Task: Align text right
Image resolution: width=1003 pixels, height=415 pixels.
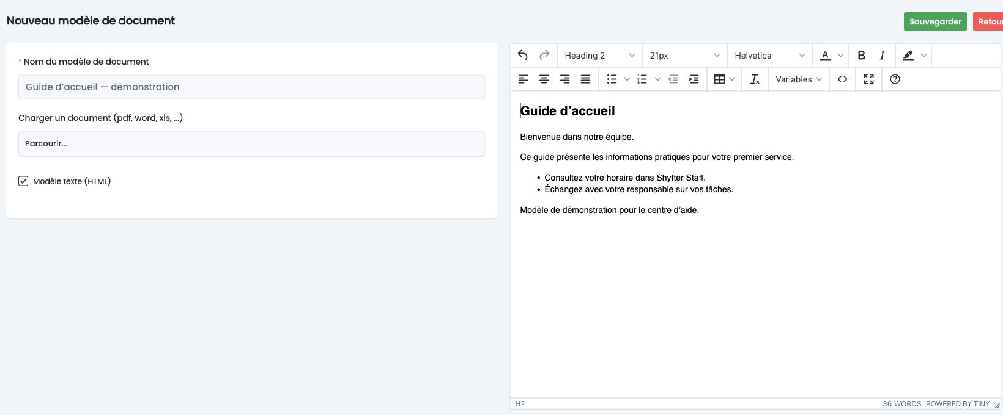Action: tap(564, 79)
